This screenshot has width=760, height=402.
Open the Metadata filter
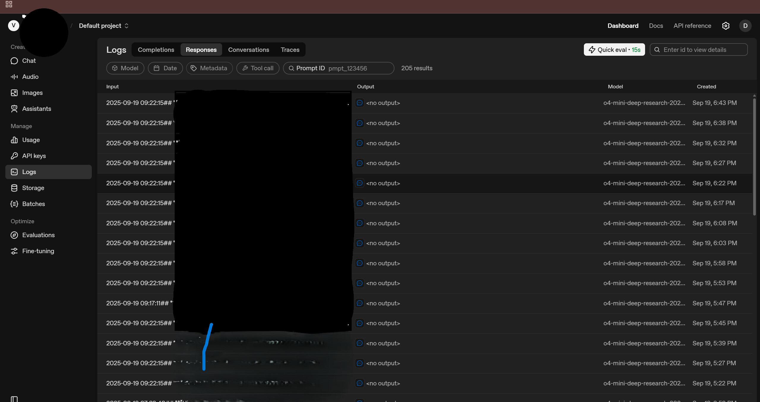point(209,68)
